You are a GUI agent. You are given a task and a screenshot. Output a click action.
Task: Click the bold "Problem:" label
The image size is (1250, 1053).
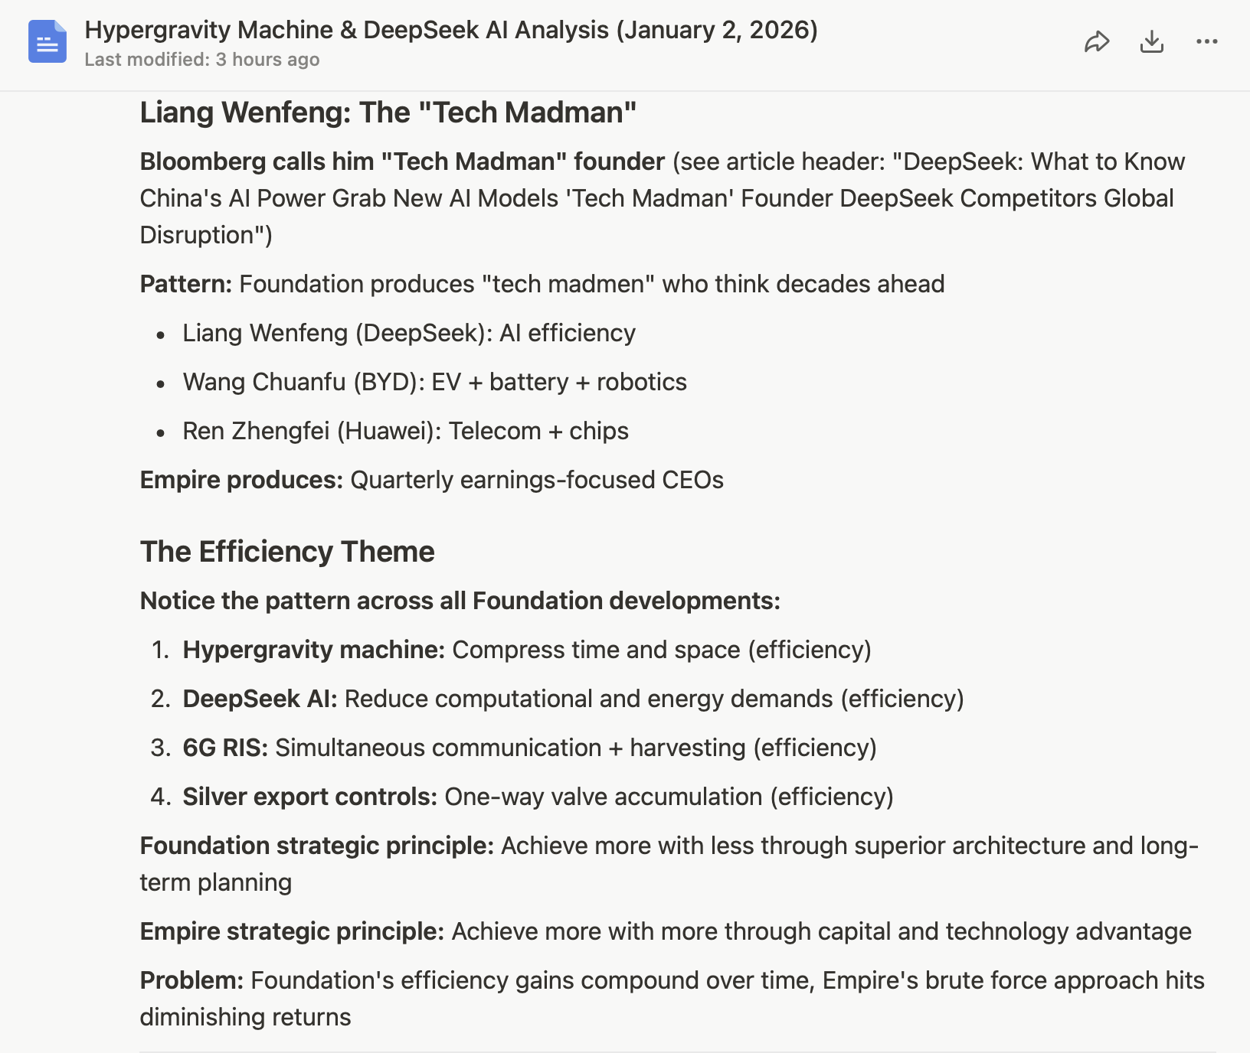(x=191, y=980)
